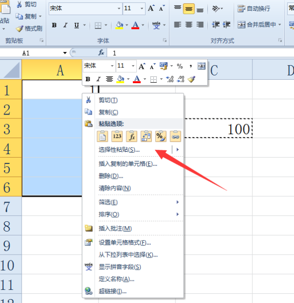Click the Insert Function fx button
The width and height of the screenshot is (294, 303).
101,52
